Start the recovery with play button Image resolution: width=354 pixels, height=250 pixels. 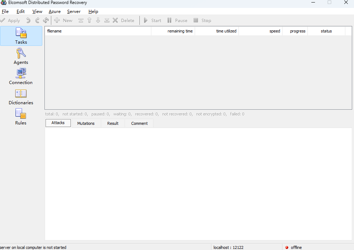(152, 21)
